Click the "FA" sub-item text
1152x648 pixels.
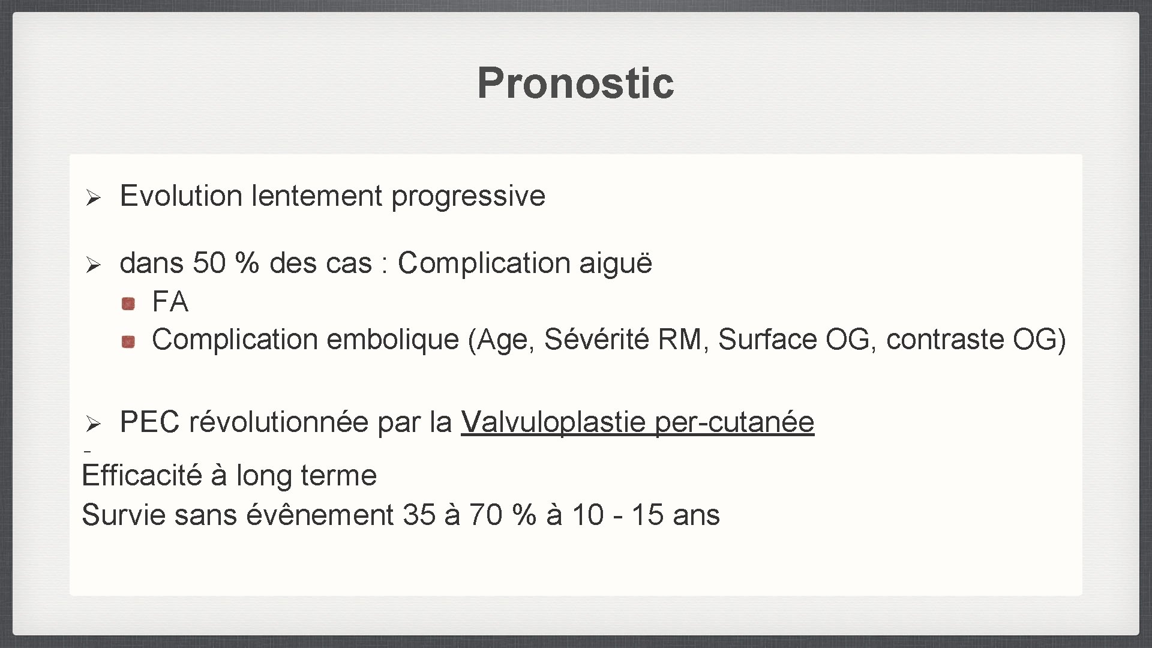[x=170, y=302]
